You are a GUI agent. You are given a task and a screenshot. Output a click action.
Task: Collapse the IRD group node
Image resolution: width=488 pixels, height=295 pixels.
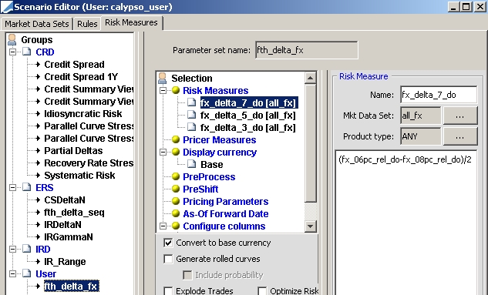tap(13, 249)
